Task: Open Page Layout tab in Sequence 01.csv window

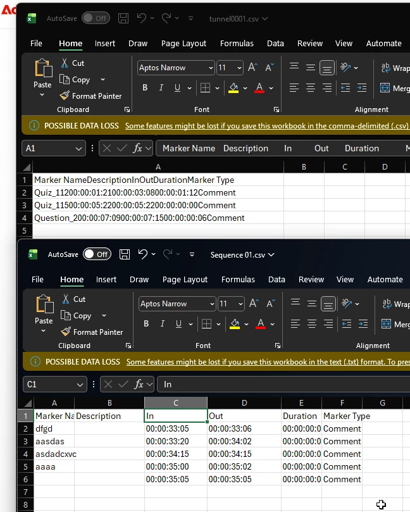Action: tap(185, 280)
